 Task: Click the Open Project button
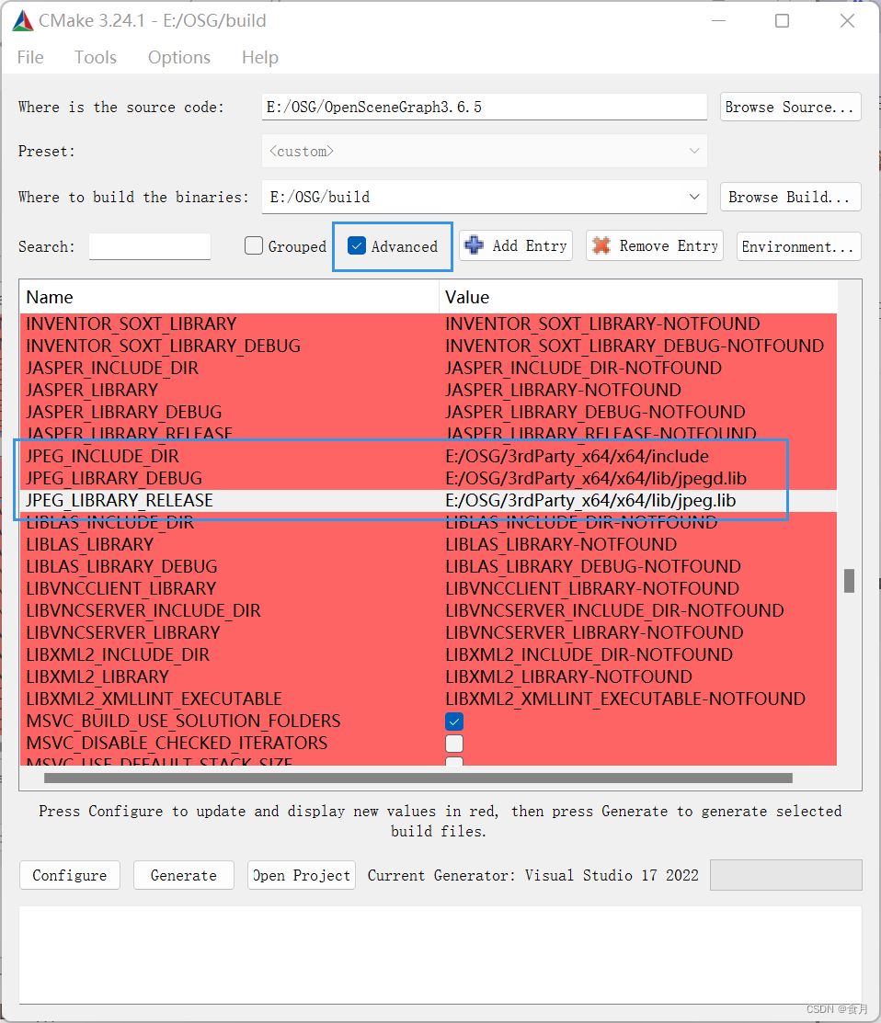click(x=301, y=875)
